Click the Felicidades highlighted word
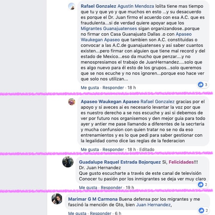This screenshot has width=215, height=215. (181, 162)
